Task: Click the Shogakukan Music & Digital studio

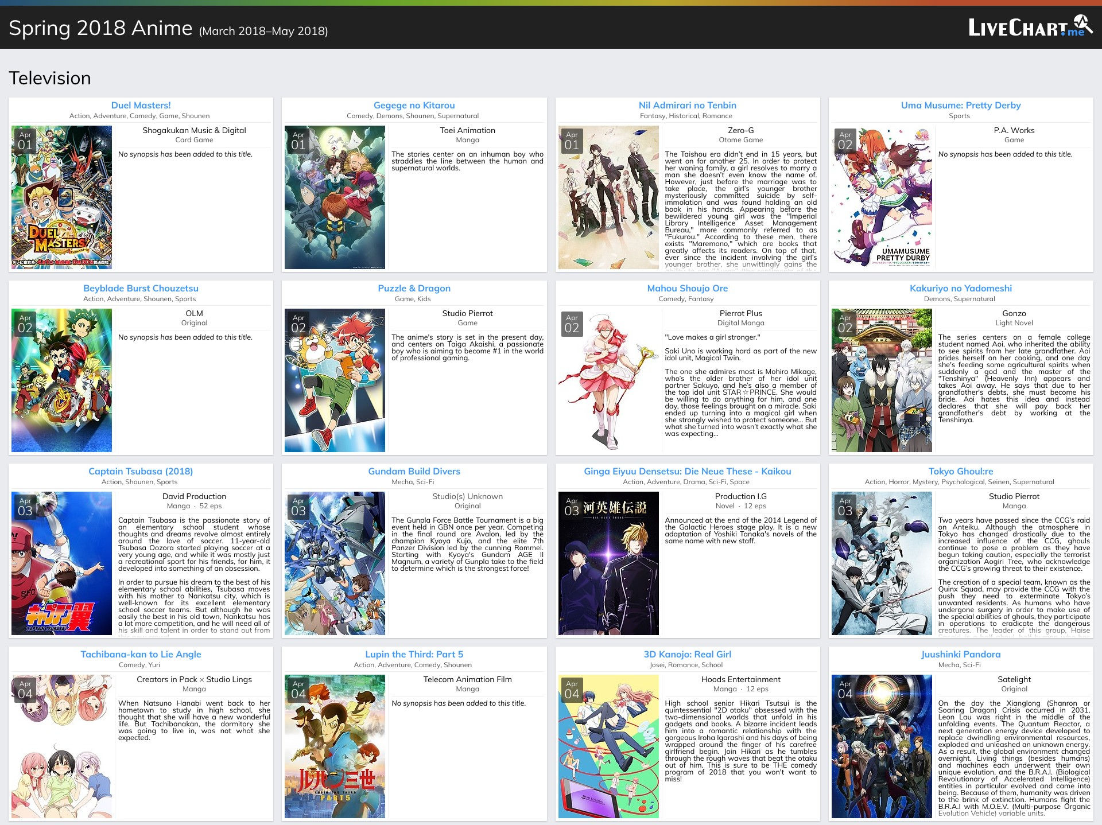Action: click(x=194, y=130)
